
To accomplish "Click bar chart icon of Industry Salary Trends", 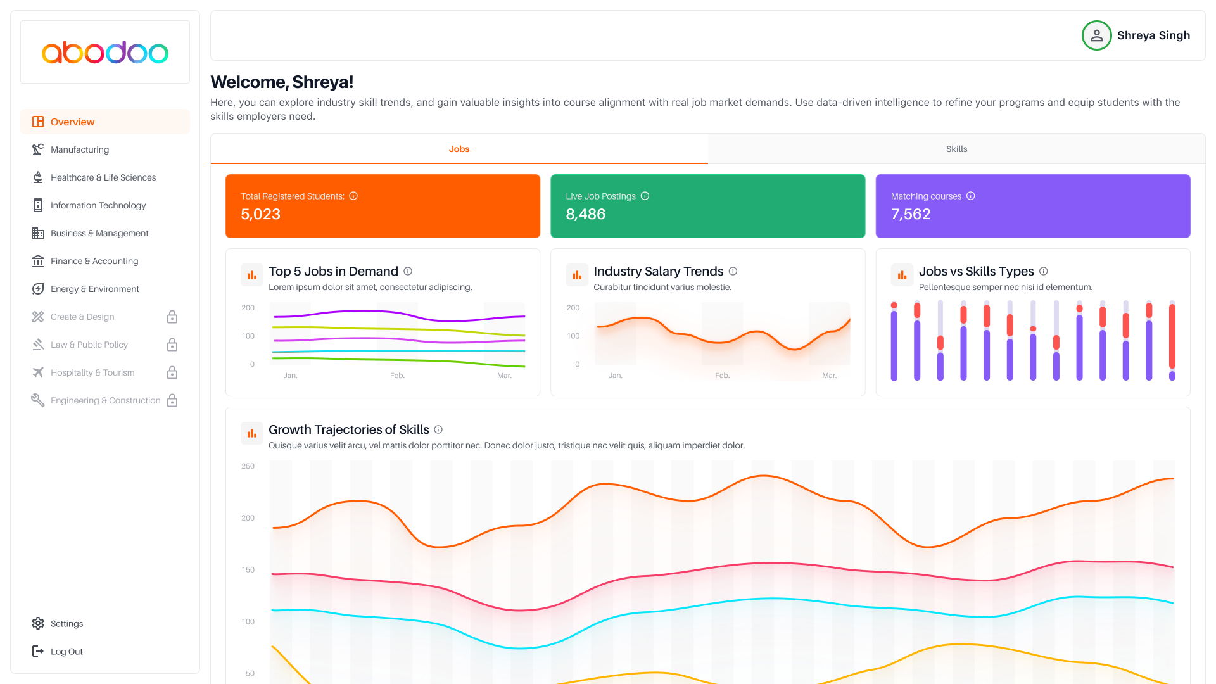I will [x=577, y=275].
